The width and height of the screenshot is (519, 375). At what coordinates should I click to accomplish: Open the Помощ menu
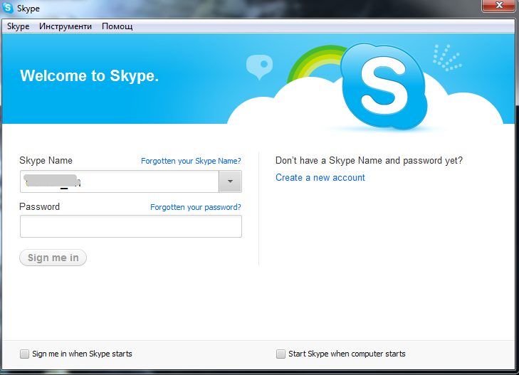pyautogui.click(x=117, y=26)
